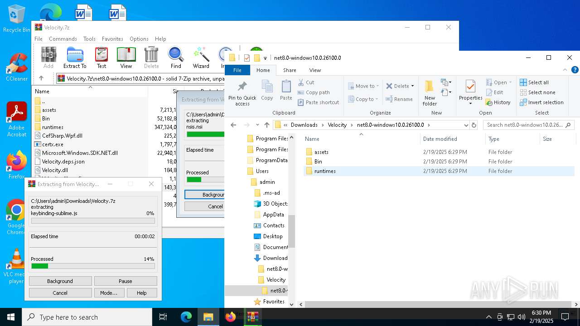Click the Explorer back arrow
Viewport: 580px width, 326px height.
(x=233, y=125)
